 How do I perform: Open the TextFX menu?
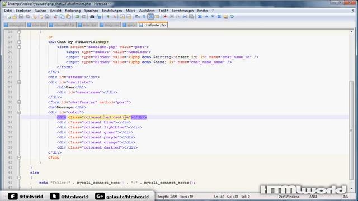coord(163,11)
